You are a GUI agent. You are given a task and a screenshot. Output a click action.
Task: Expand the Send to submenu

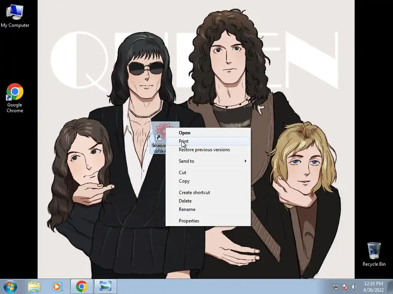[208, 161]
